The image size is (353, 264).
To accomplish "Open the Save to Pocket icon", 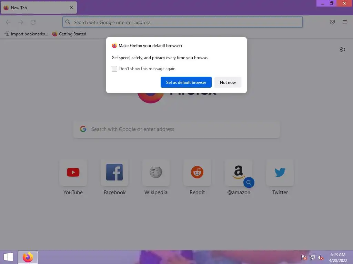I will (x=332, y=22).
